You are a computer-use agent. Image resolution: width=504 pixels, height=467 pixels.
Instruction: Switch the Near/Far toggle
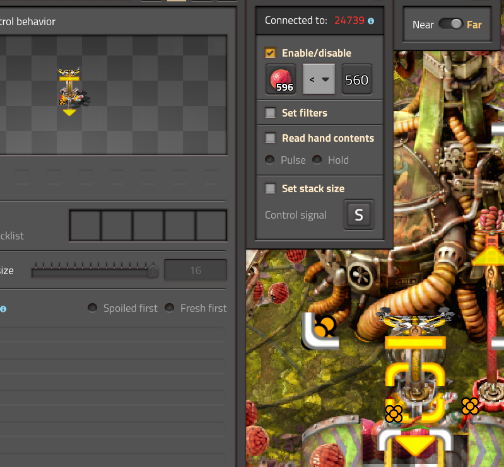coord(450,25)
